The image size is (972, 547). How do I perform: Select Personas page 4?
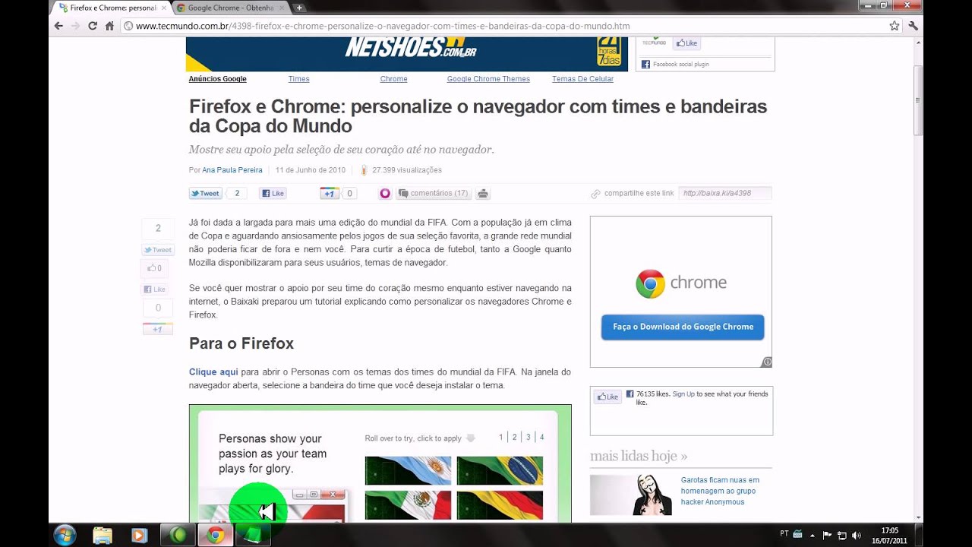point(541,438)
